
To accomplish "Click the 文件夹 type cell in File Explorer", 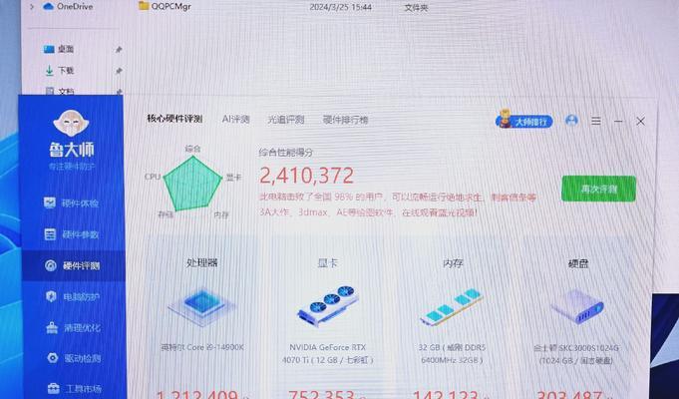I will (416, 8).
